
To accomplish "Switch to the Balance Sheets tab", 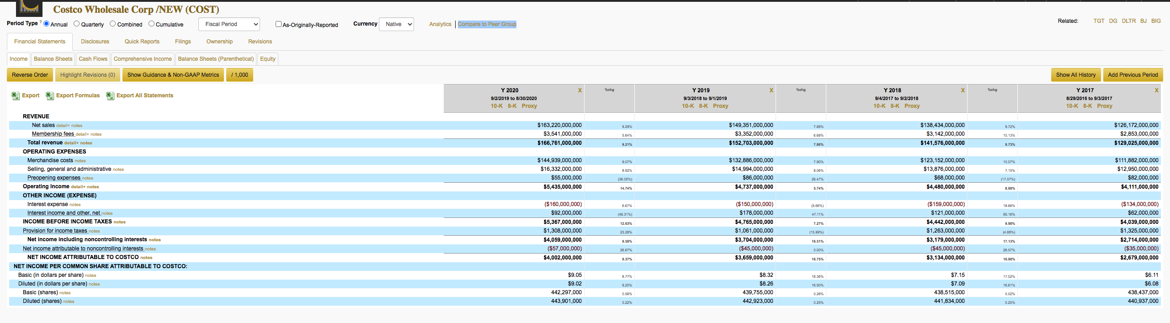I will click(x=53, y=59).
